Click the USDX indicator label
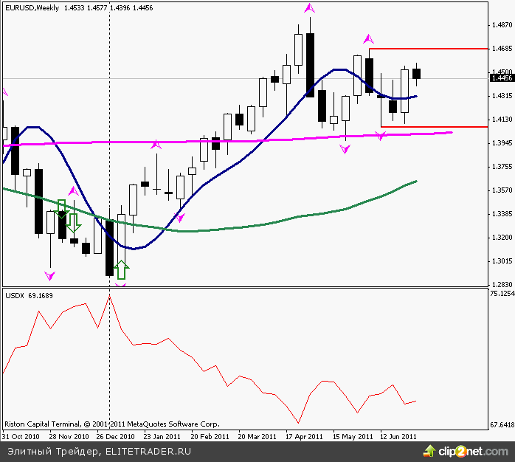This screenshot has height=462, width=515. tap(15, 295)
